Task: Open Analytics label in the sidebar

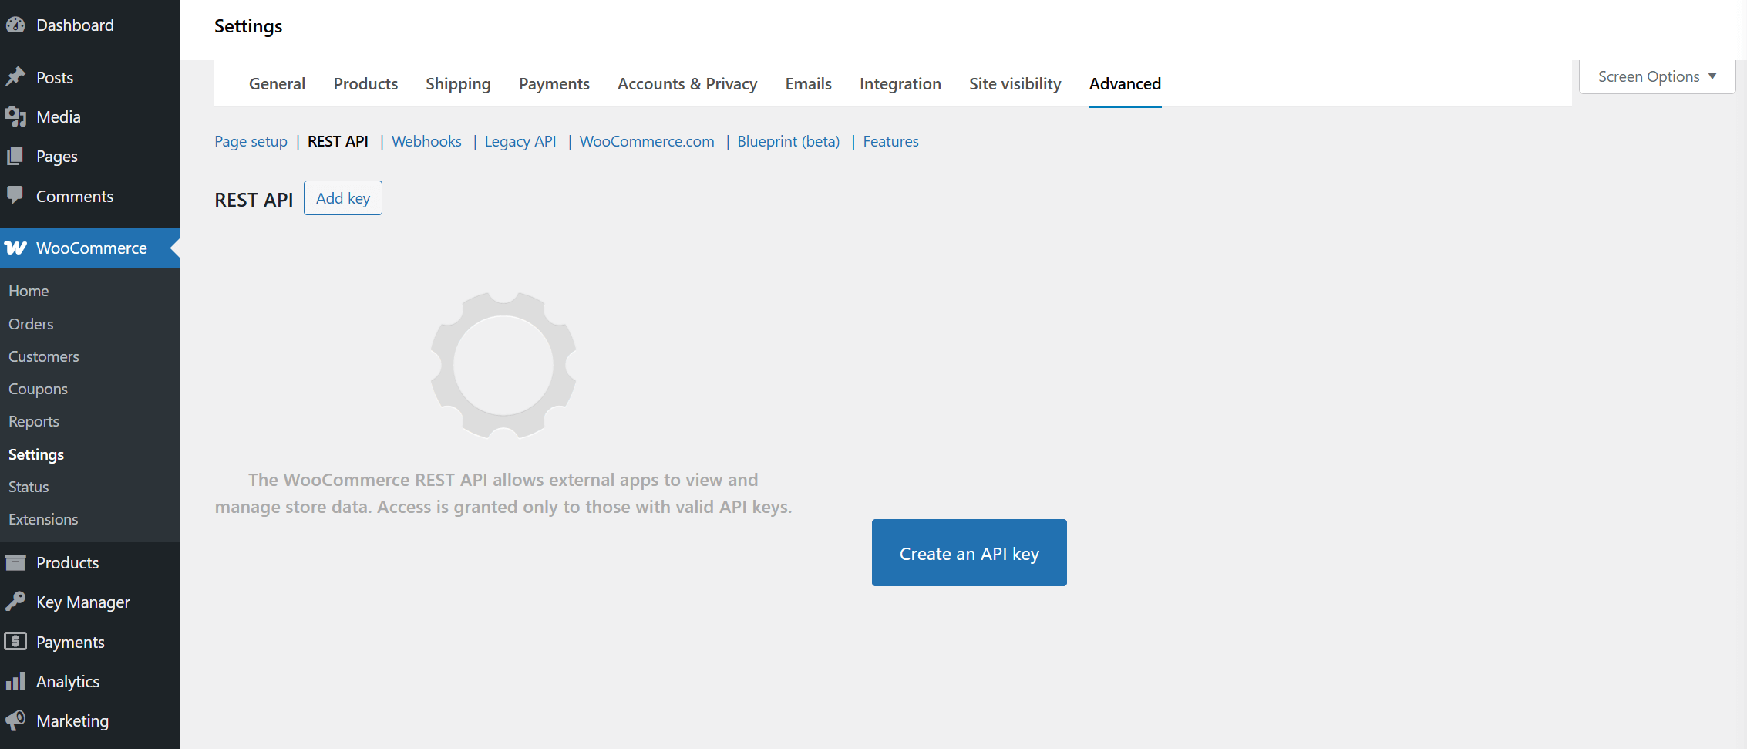Action: [x=68, y=681]
